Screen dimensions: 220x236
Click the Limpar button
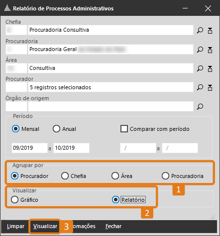click(15, 226)
